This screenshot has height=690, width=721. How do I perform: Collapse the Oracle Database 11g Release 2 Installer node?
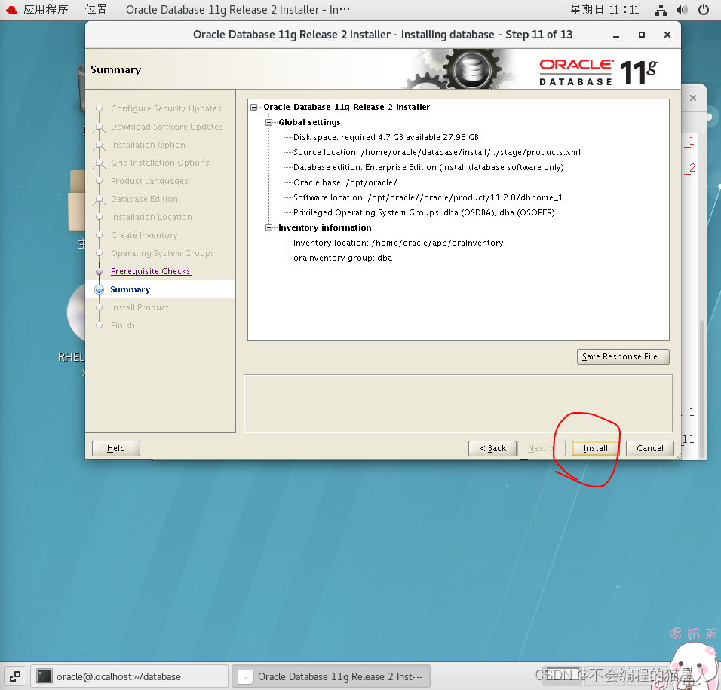click(254, 107)
